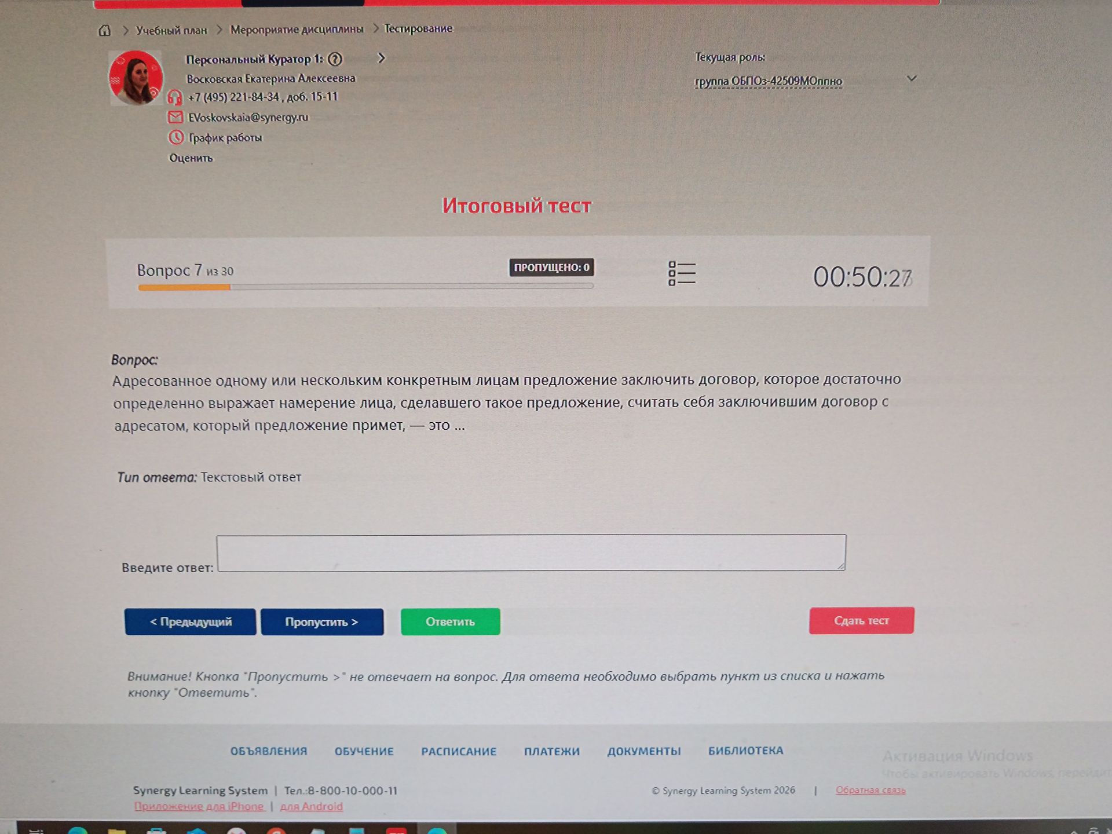Open РАСПИСАНИЕ footer menu

point(459,751)
